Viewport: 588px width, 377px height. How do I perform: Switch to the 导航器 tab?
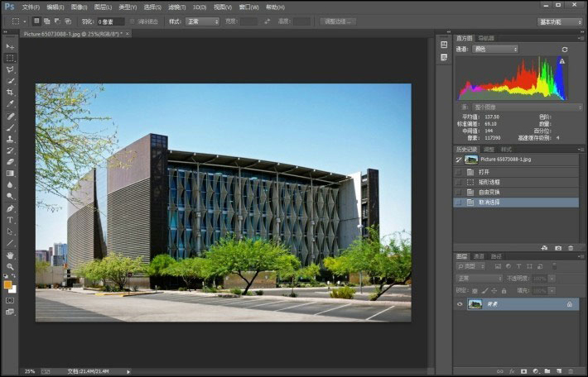486,38
